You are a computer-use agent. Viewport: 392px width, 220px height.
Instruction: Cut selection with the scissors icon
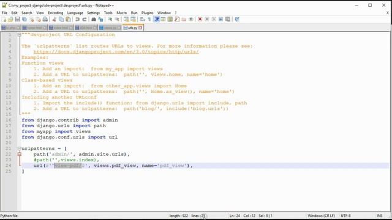click(54, 20)
